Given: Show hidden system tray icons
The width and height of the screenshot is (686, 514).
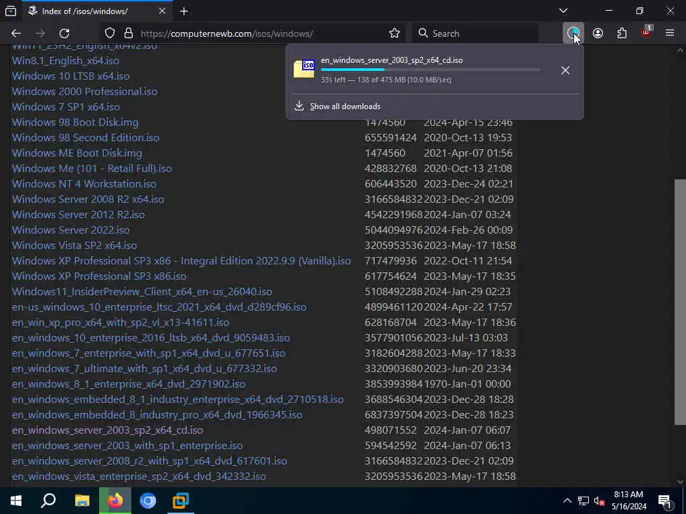Looking at the screenshot, I should (x=567, y=501).
